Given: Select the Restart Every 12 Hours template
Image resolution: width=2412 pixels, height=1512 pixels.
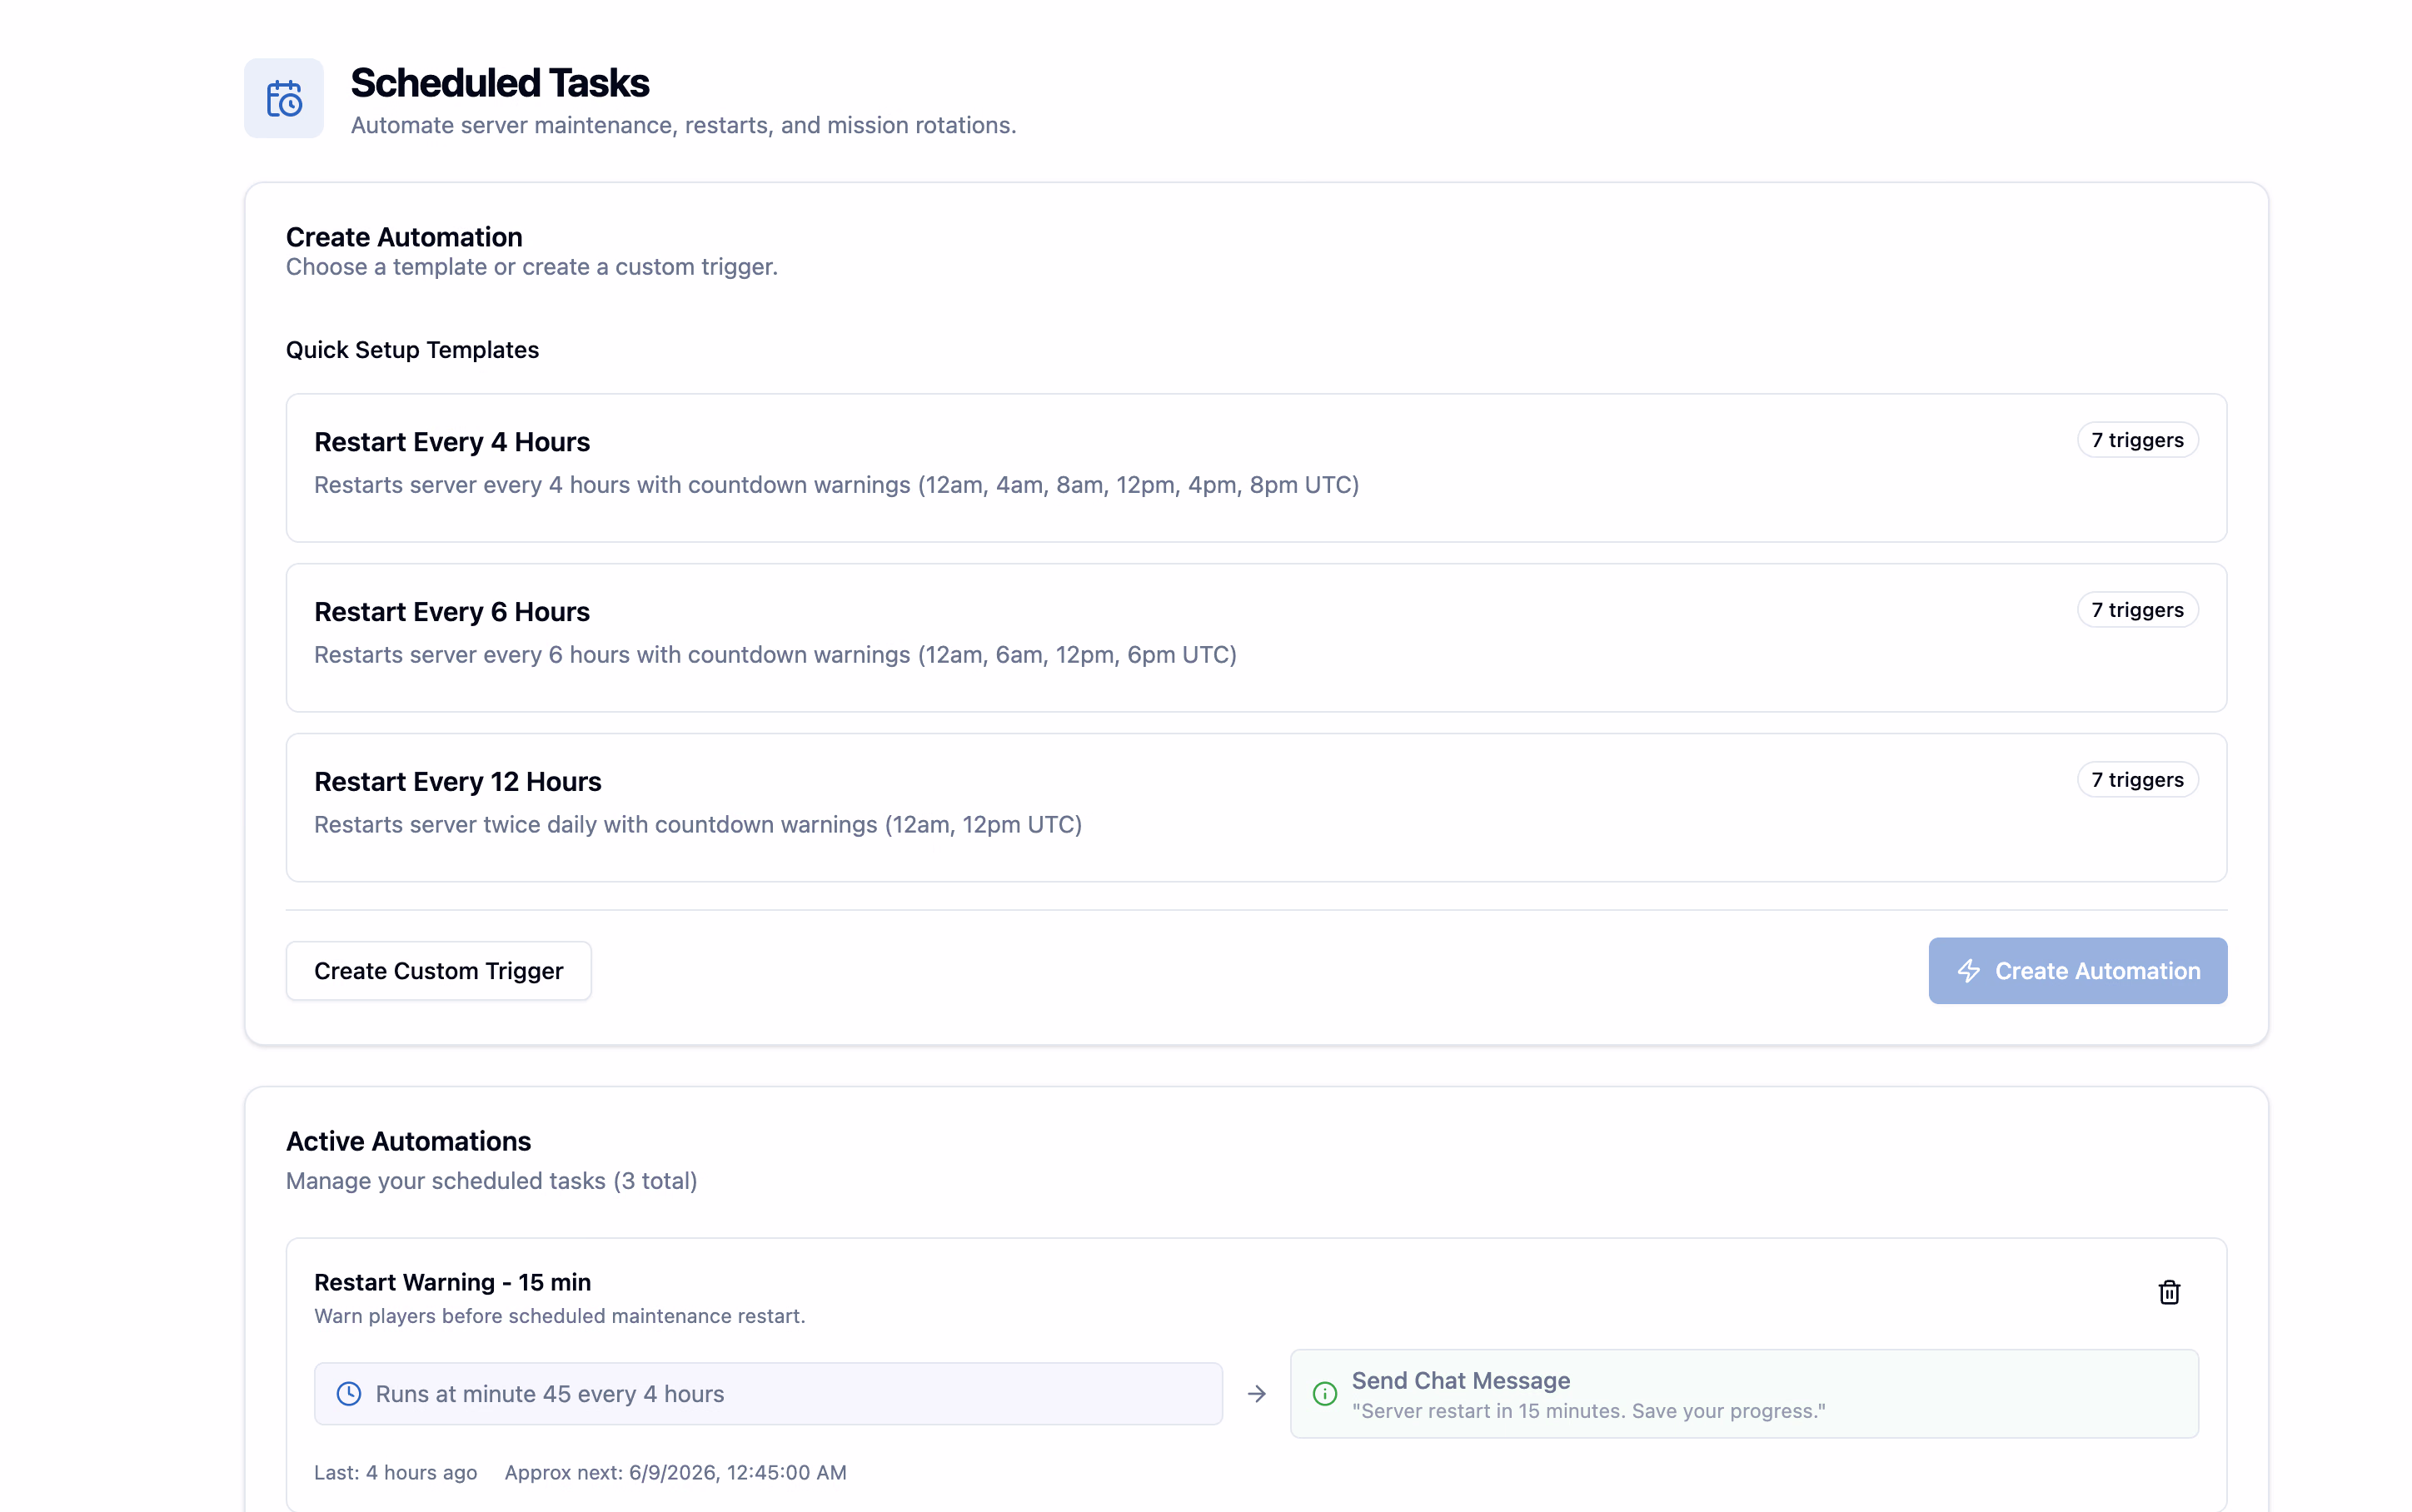Looking at the screenshot, I should [1256, 807].
